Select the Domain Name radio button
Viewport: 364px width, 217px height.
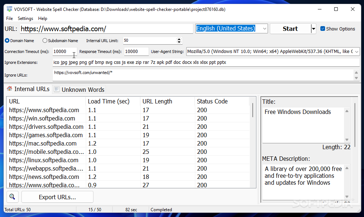(7, 41)
